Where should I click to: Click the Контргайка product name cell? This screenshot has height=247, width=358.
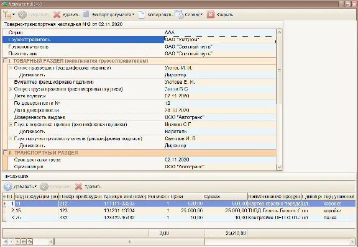274,218
